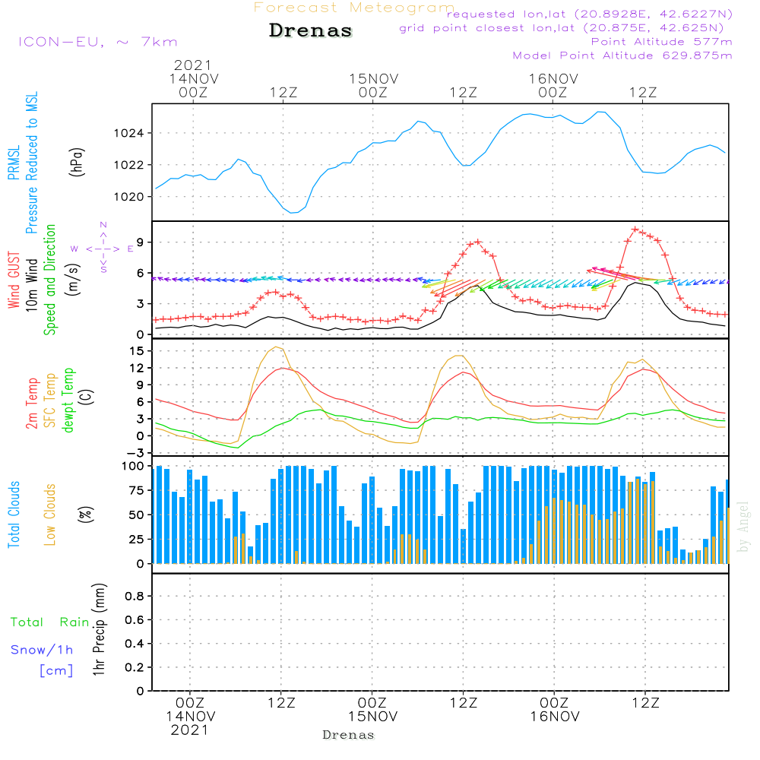Screen dimensions: 760x760
Task: Click the -3 tick on temperature axis
Action: click(x=135, y=453)
